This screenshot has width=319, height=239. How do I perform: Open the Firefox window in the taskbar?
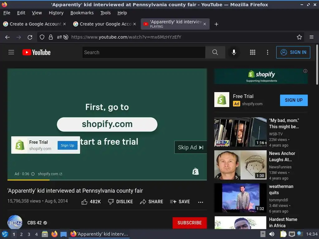click(99, 234)
